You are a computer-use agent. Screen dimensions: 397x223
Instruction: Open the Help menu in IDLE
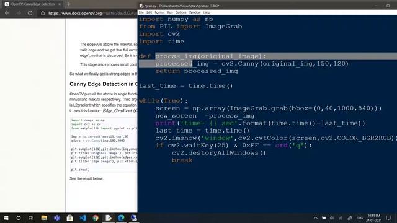[207, 12]
